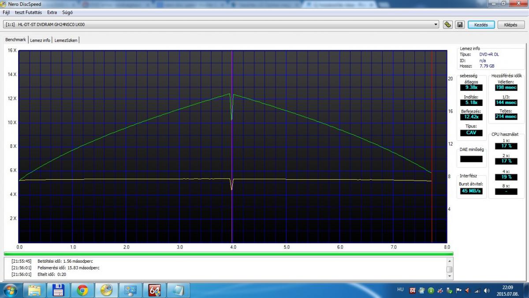The height and width of the screenshot is (298, 529).
Task: Click the Kezdés button
Action: (x=481, y=25)
